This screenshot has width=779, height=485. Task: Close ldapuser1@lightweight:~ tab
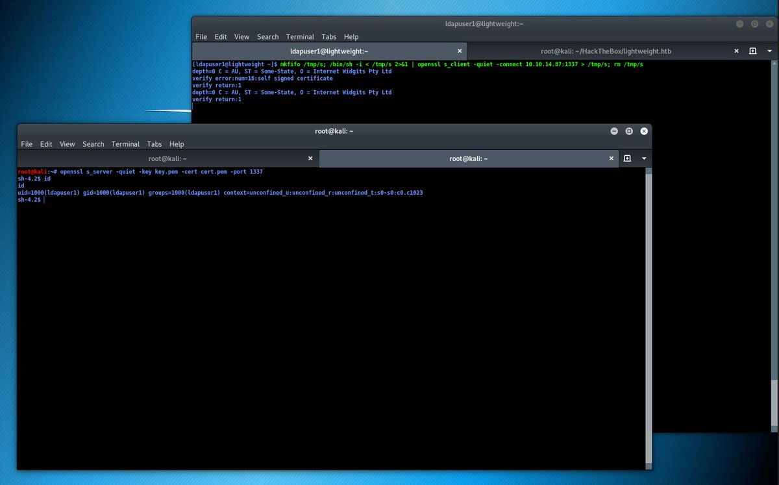(x=460, y=51)
